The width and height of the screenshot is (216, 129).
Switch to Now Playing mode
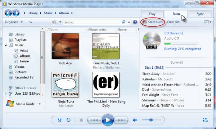coord(205,120)
